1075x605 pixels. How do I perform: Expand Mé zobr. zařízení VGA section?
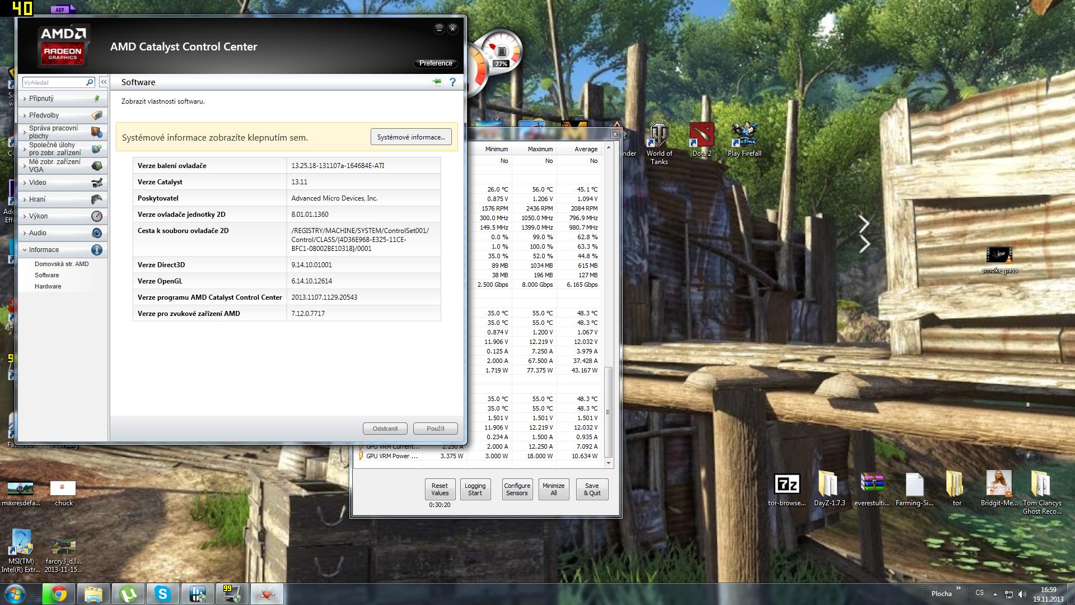click(x=63, y=166)
